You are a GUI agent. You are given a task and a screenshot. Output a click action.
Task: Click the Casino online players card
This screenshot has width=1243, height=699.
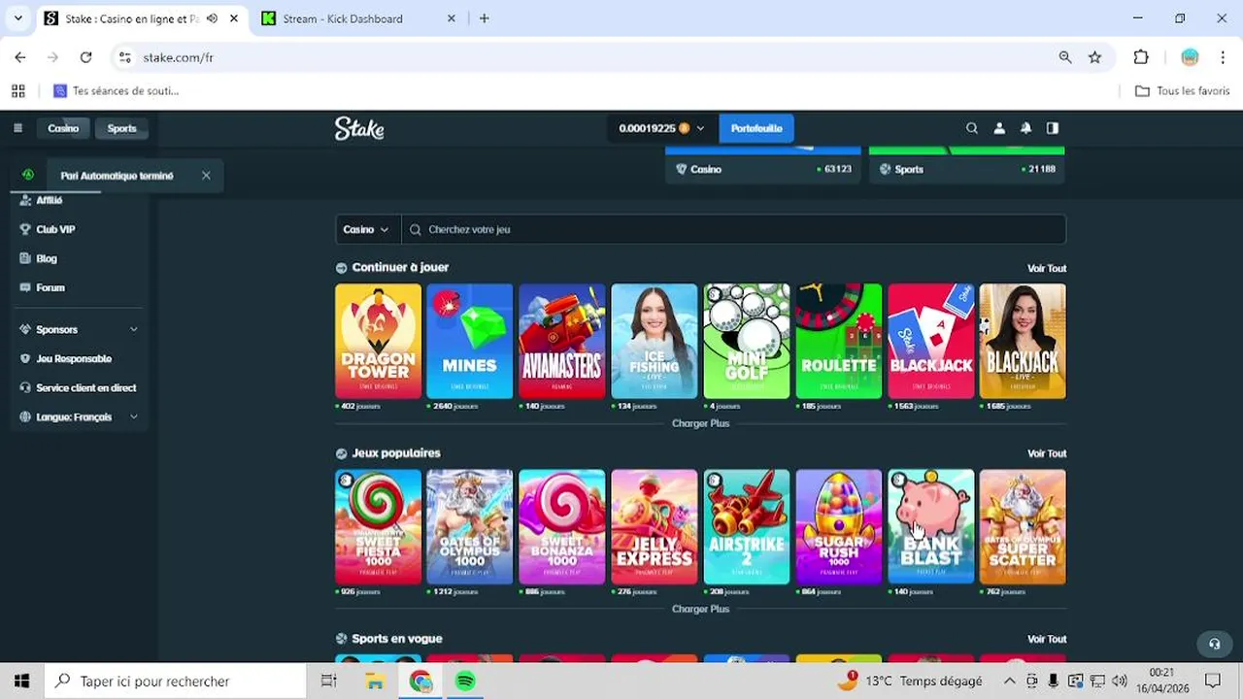tap(763, 165)
